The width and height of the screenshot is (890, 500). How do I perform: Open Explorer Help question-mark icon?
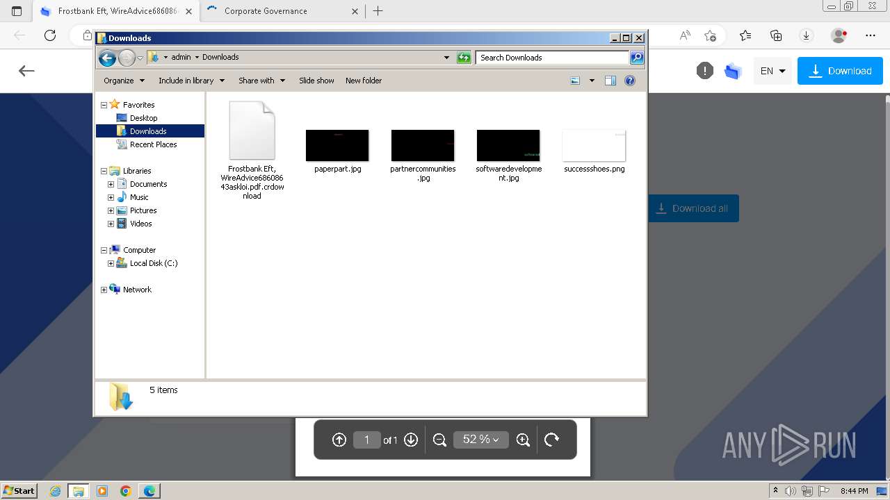(630, 81)
